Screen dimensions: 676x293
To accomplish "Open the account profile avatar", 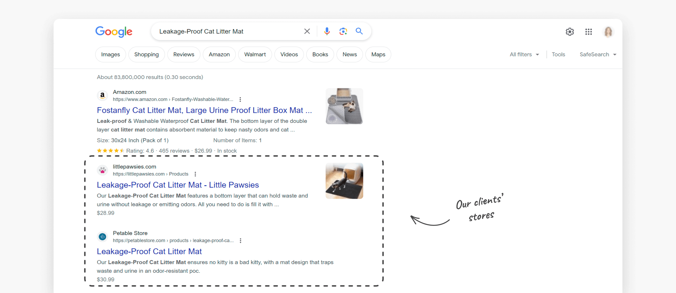I will [608, 32].
